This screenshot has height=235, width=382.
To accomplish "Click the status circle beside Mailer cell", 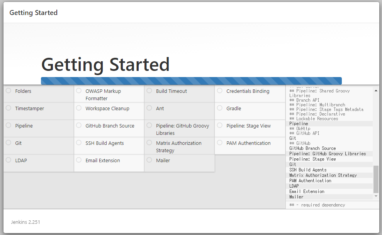I will [149, 160].
